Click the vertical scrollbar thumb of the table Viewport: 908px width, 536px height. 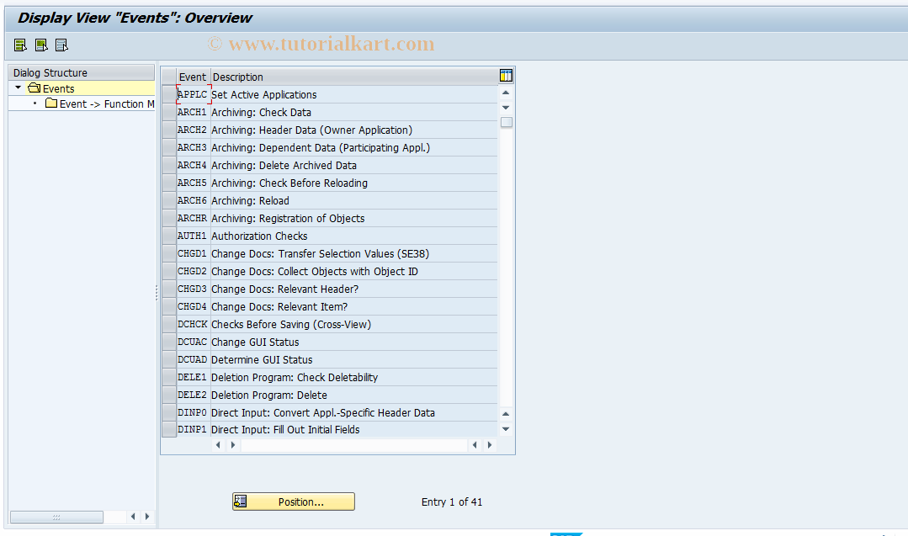click(x=506, y=122)
